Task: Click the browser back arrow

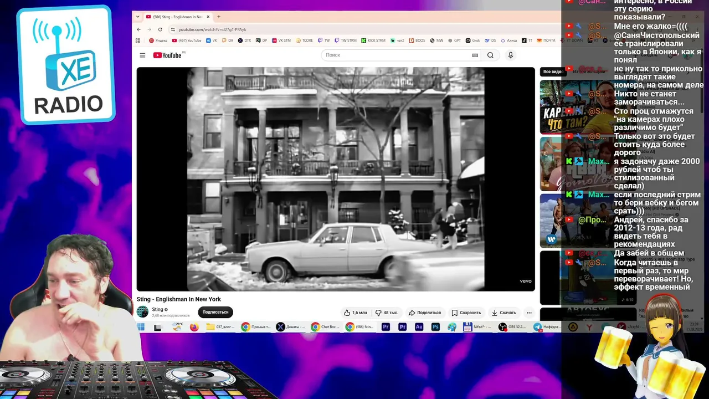Action: click(140, 29)
